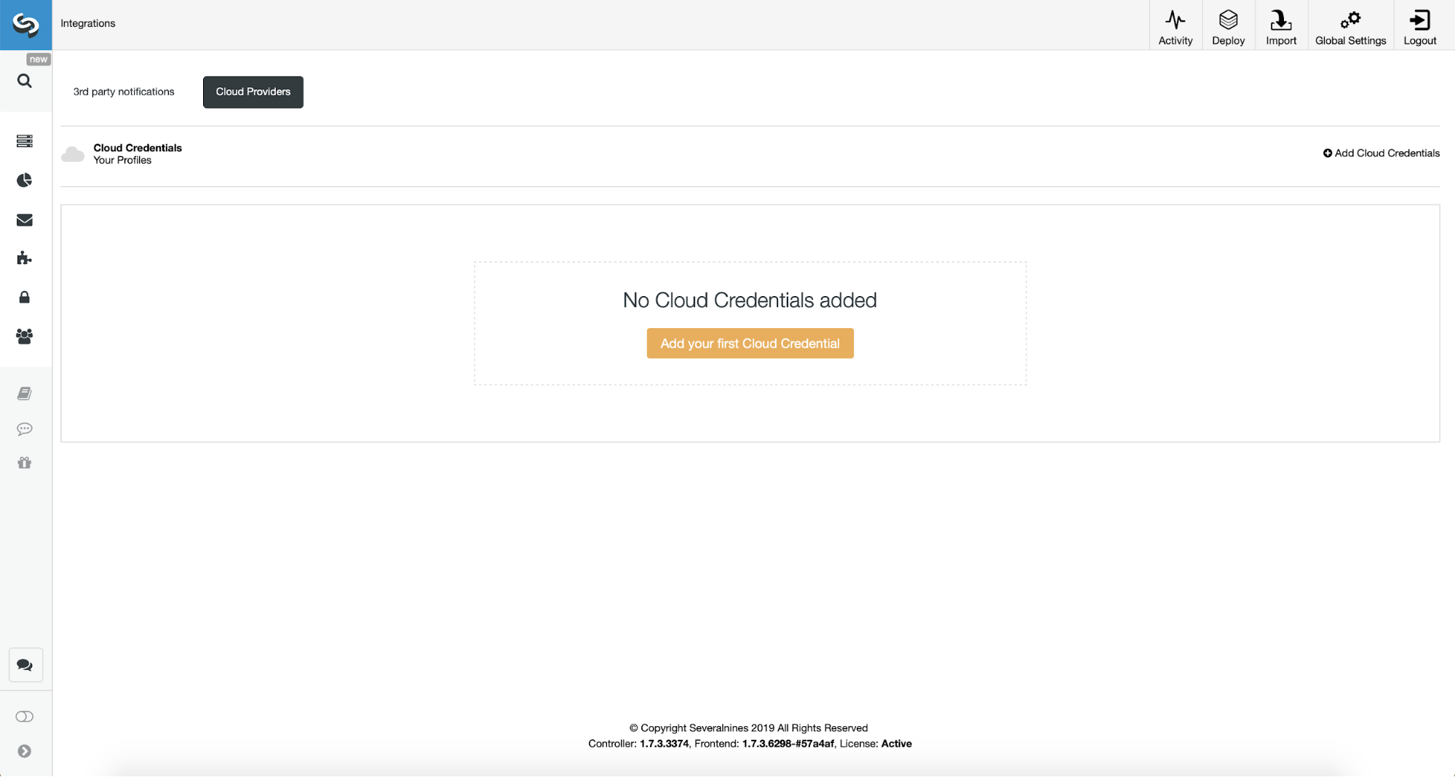The image size is (1455, 777).
Task: Expand sidebar with the arrow circle icon
Action: [25, 751]
